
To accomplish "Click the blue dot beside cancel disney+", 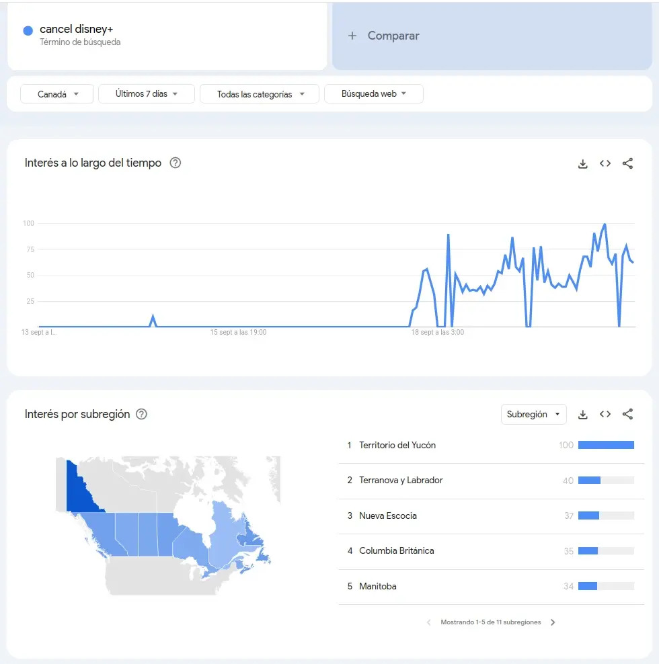I will pos(28,31).
